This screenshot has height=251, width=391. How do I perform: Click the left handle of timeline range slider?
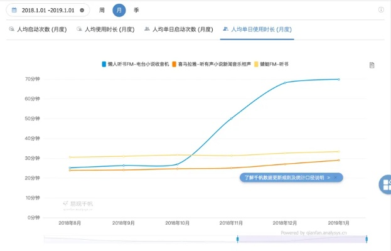pos(238,239)
